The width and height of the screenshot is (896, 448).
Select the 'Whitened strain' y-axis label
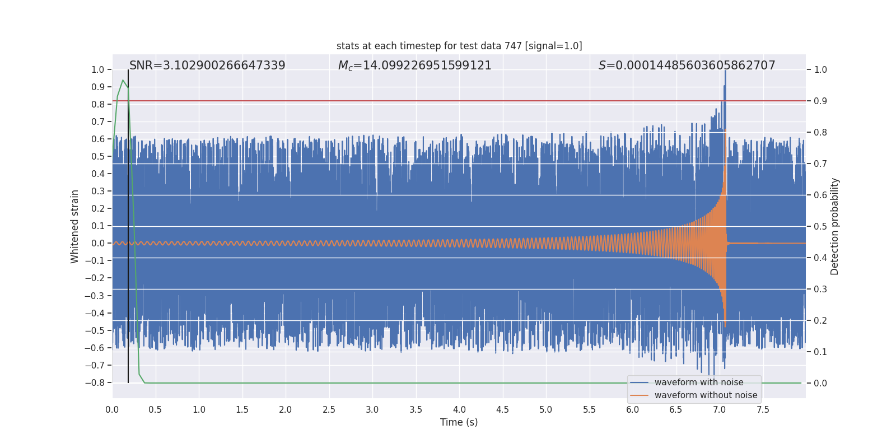click(74, 226)
